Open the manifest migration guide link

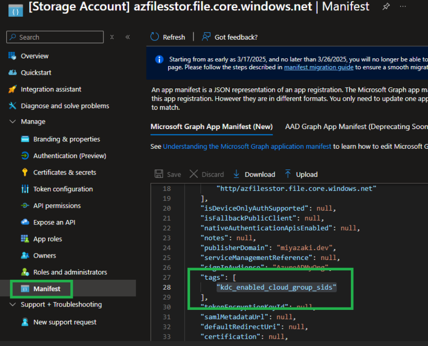[319, 67]
